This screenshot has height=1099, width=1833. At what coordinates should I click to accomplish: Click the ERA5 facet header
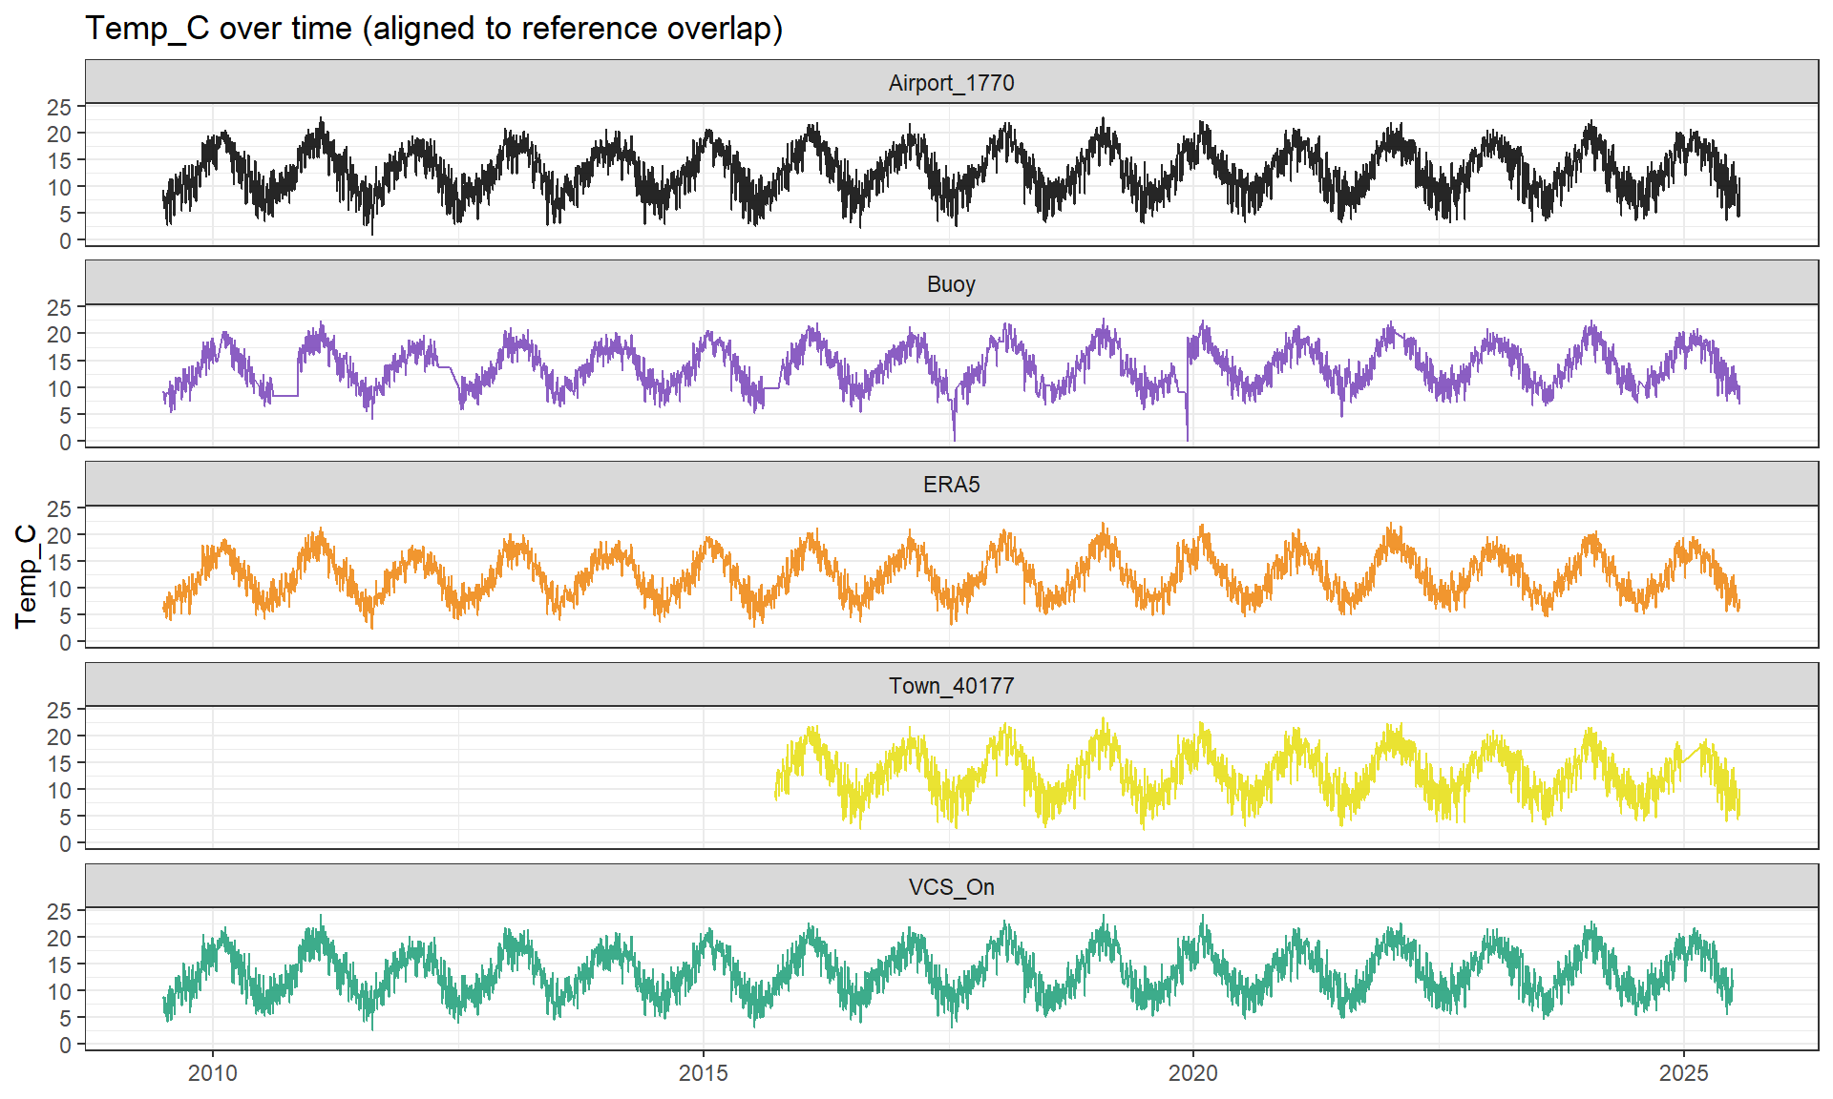[x=951, y=485]
